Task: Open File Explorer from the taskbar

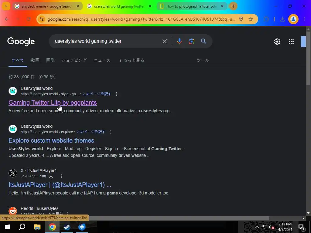Action: [x=37, y=227]
